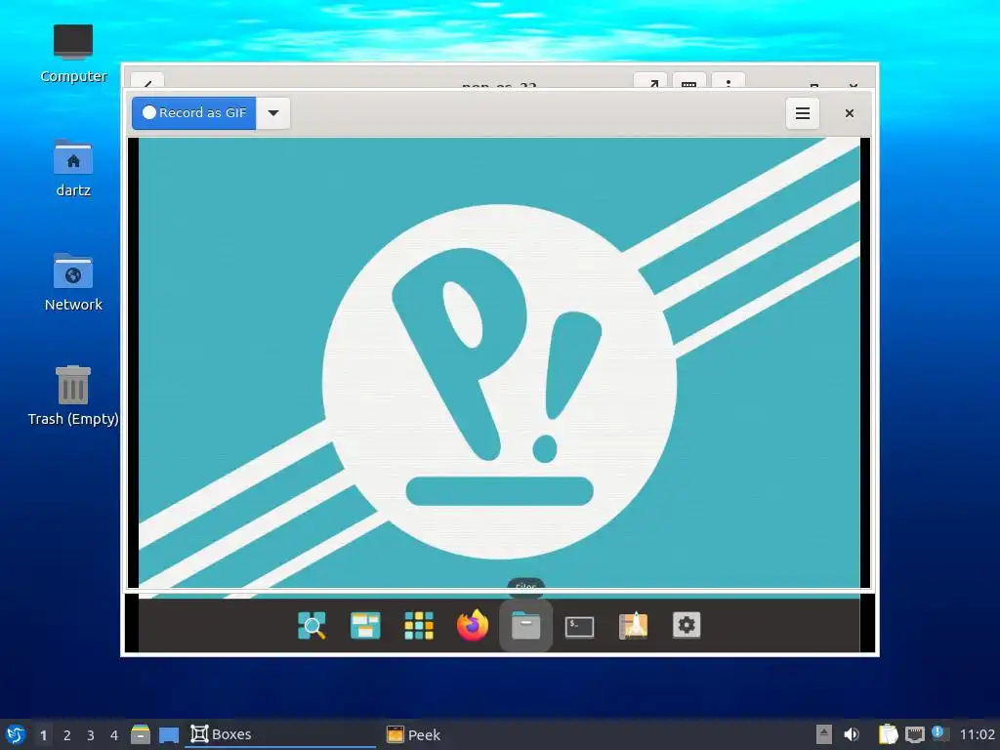Launch Firefox from the Pop!_OS dock
The height and width of the screenshot is (750, 1000).
coord(473,625)
